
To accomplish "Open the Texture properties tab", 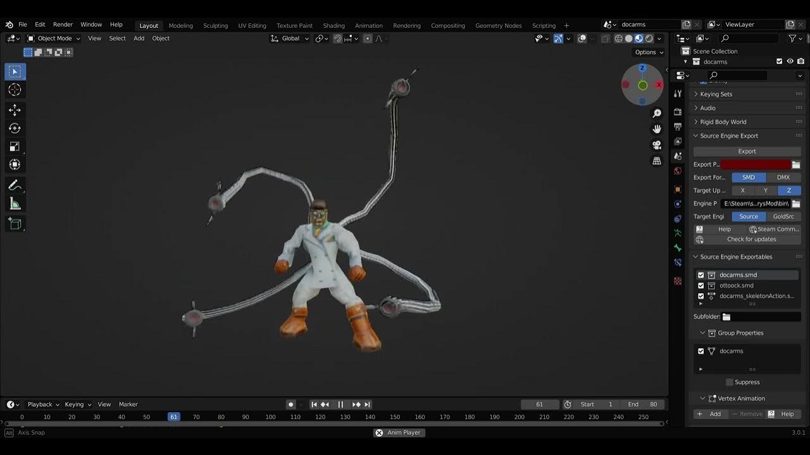I will tap(678, 281).
